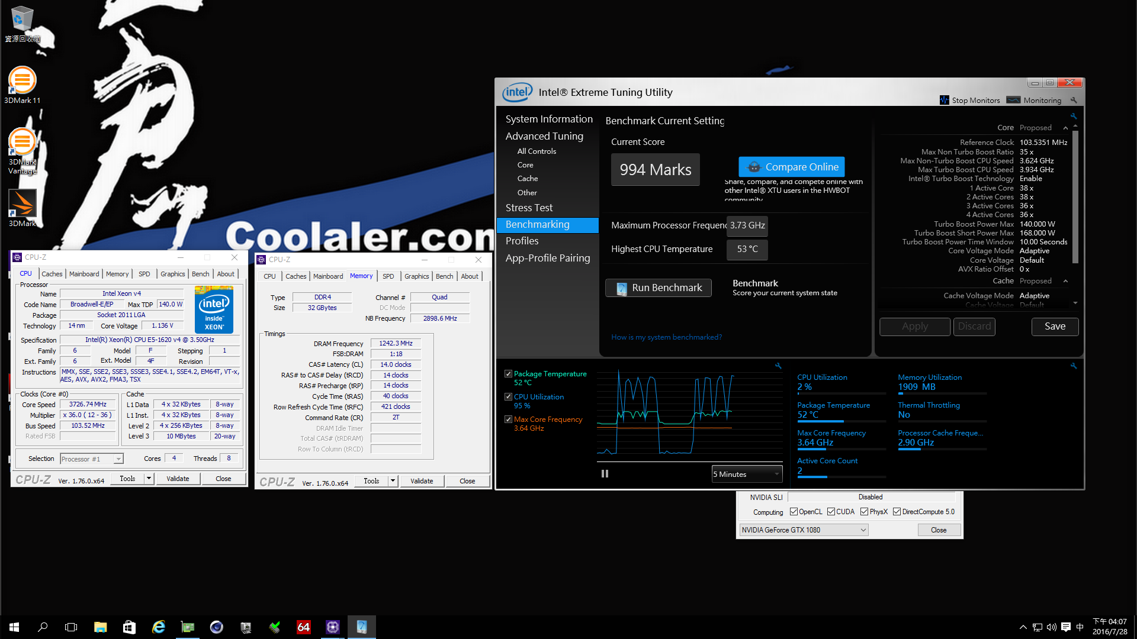Click the wrench settings icon in XTU title bar
The height and width of the screenshot is (639, 1137).
[1074, 101]
